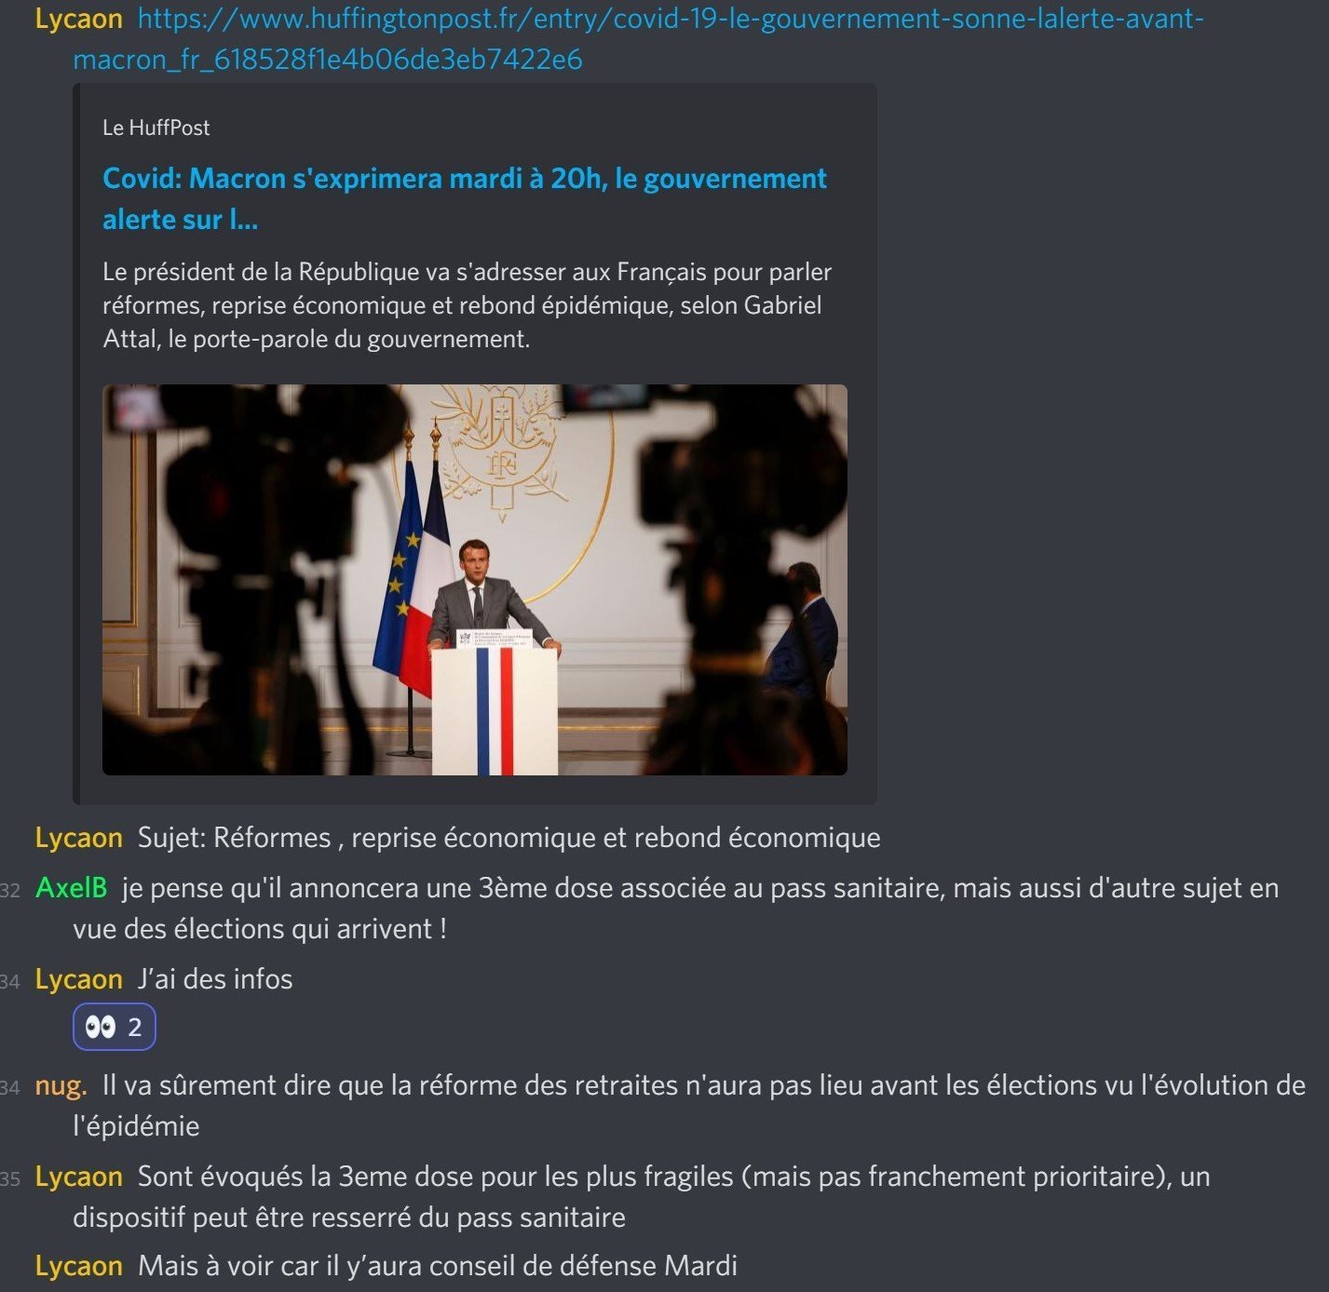Screen dimensions: 1329x1292
Task: Click Lycaon beside 'J'ai des infos'
Action: [79, 979]
